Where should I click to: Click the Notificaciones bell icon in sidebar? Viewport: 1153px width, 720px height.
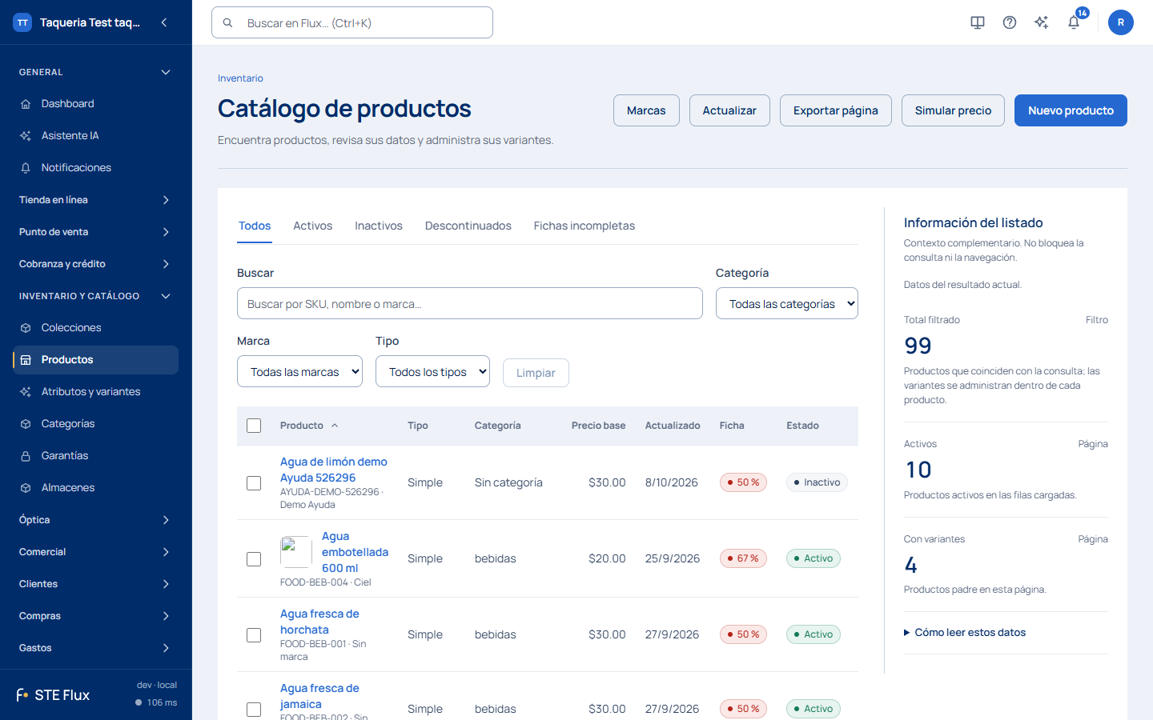[x=26, y=168]
